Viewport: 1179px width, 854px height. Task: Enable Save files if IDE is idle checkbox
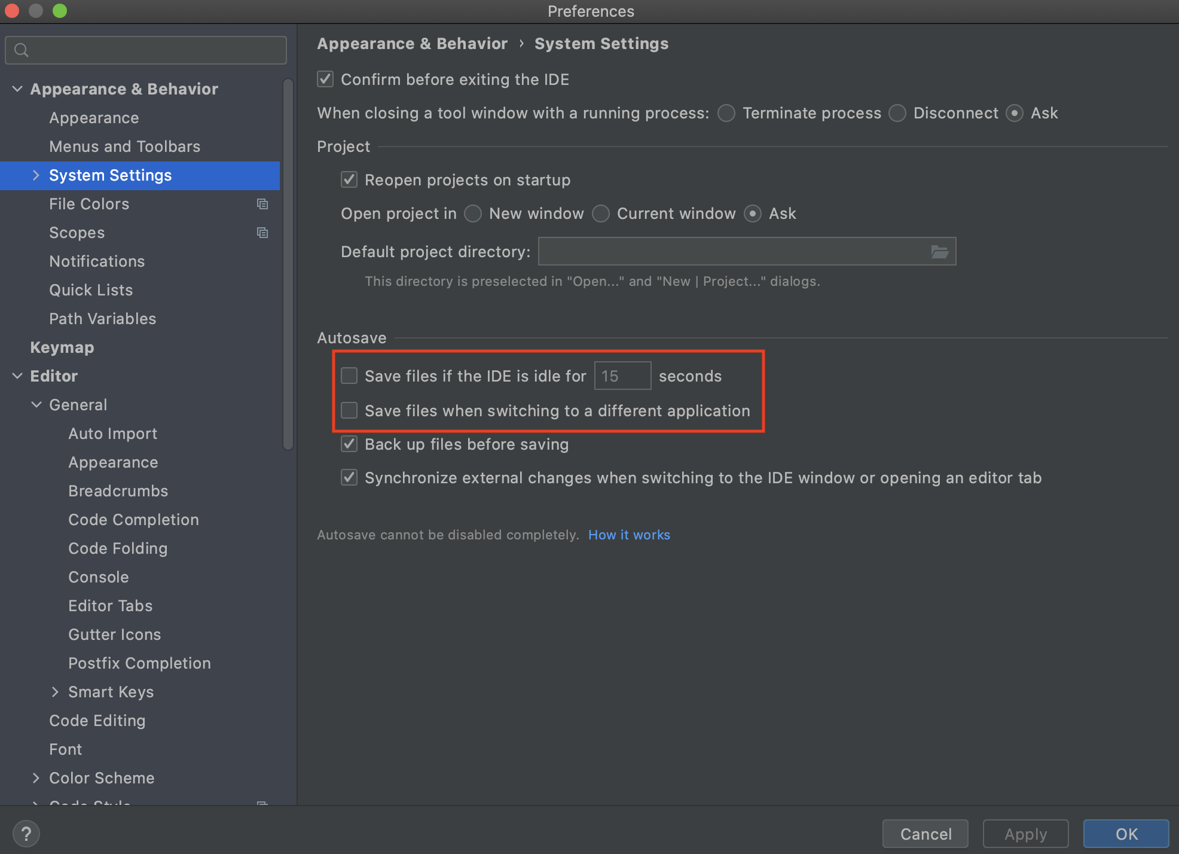[x=349, y=376]
